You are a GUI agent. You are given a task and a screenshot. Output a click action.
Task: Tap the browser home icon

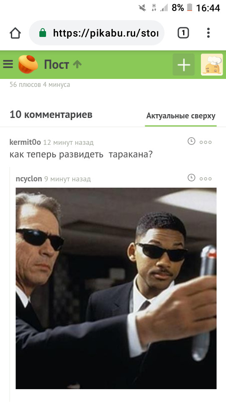click(x=15, y=33)
